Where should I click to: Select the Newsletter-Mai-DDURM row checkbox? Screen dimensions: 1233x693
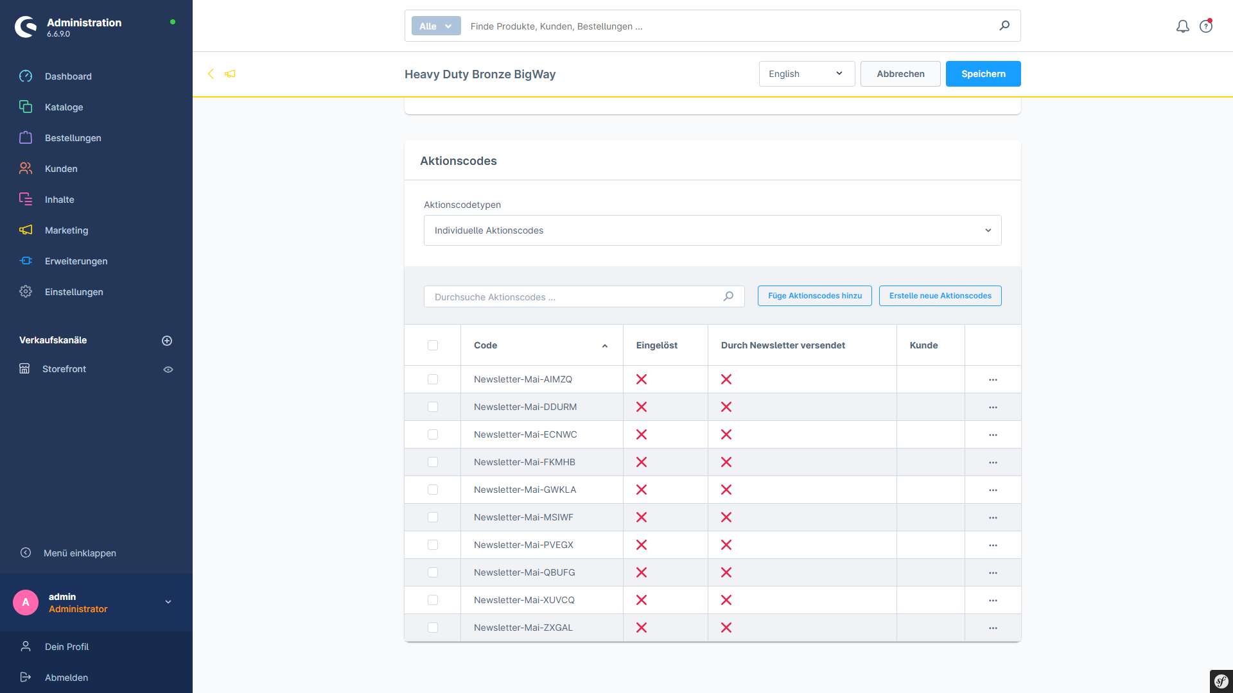point(433,407)
